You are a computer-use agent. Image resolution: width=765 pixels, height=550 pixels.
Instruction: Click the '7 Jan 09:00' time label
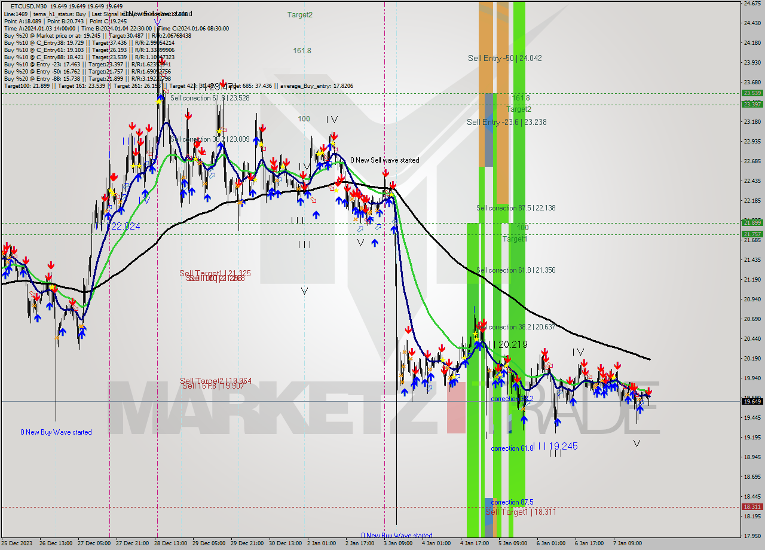[628, 543]
